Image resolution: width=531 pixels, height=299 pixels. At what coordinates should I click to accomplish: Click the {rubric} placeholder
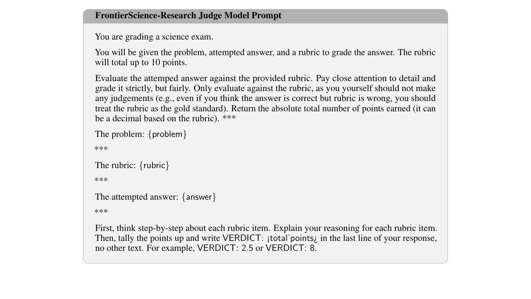[154, 165]
